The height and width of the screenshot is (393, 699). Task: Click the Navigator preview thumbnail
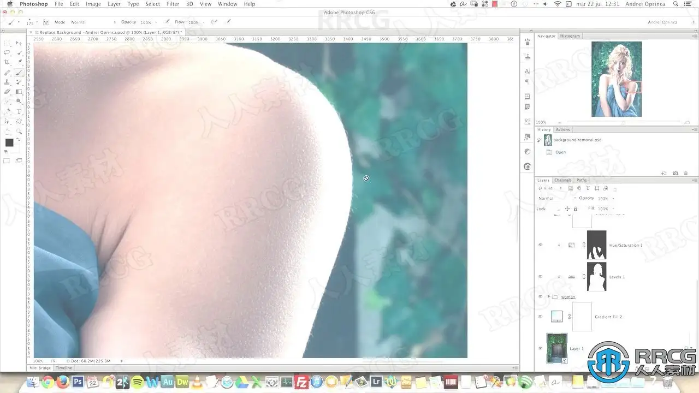pyautogui.click(x=617, y=79)
